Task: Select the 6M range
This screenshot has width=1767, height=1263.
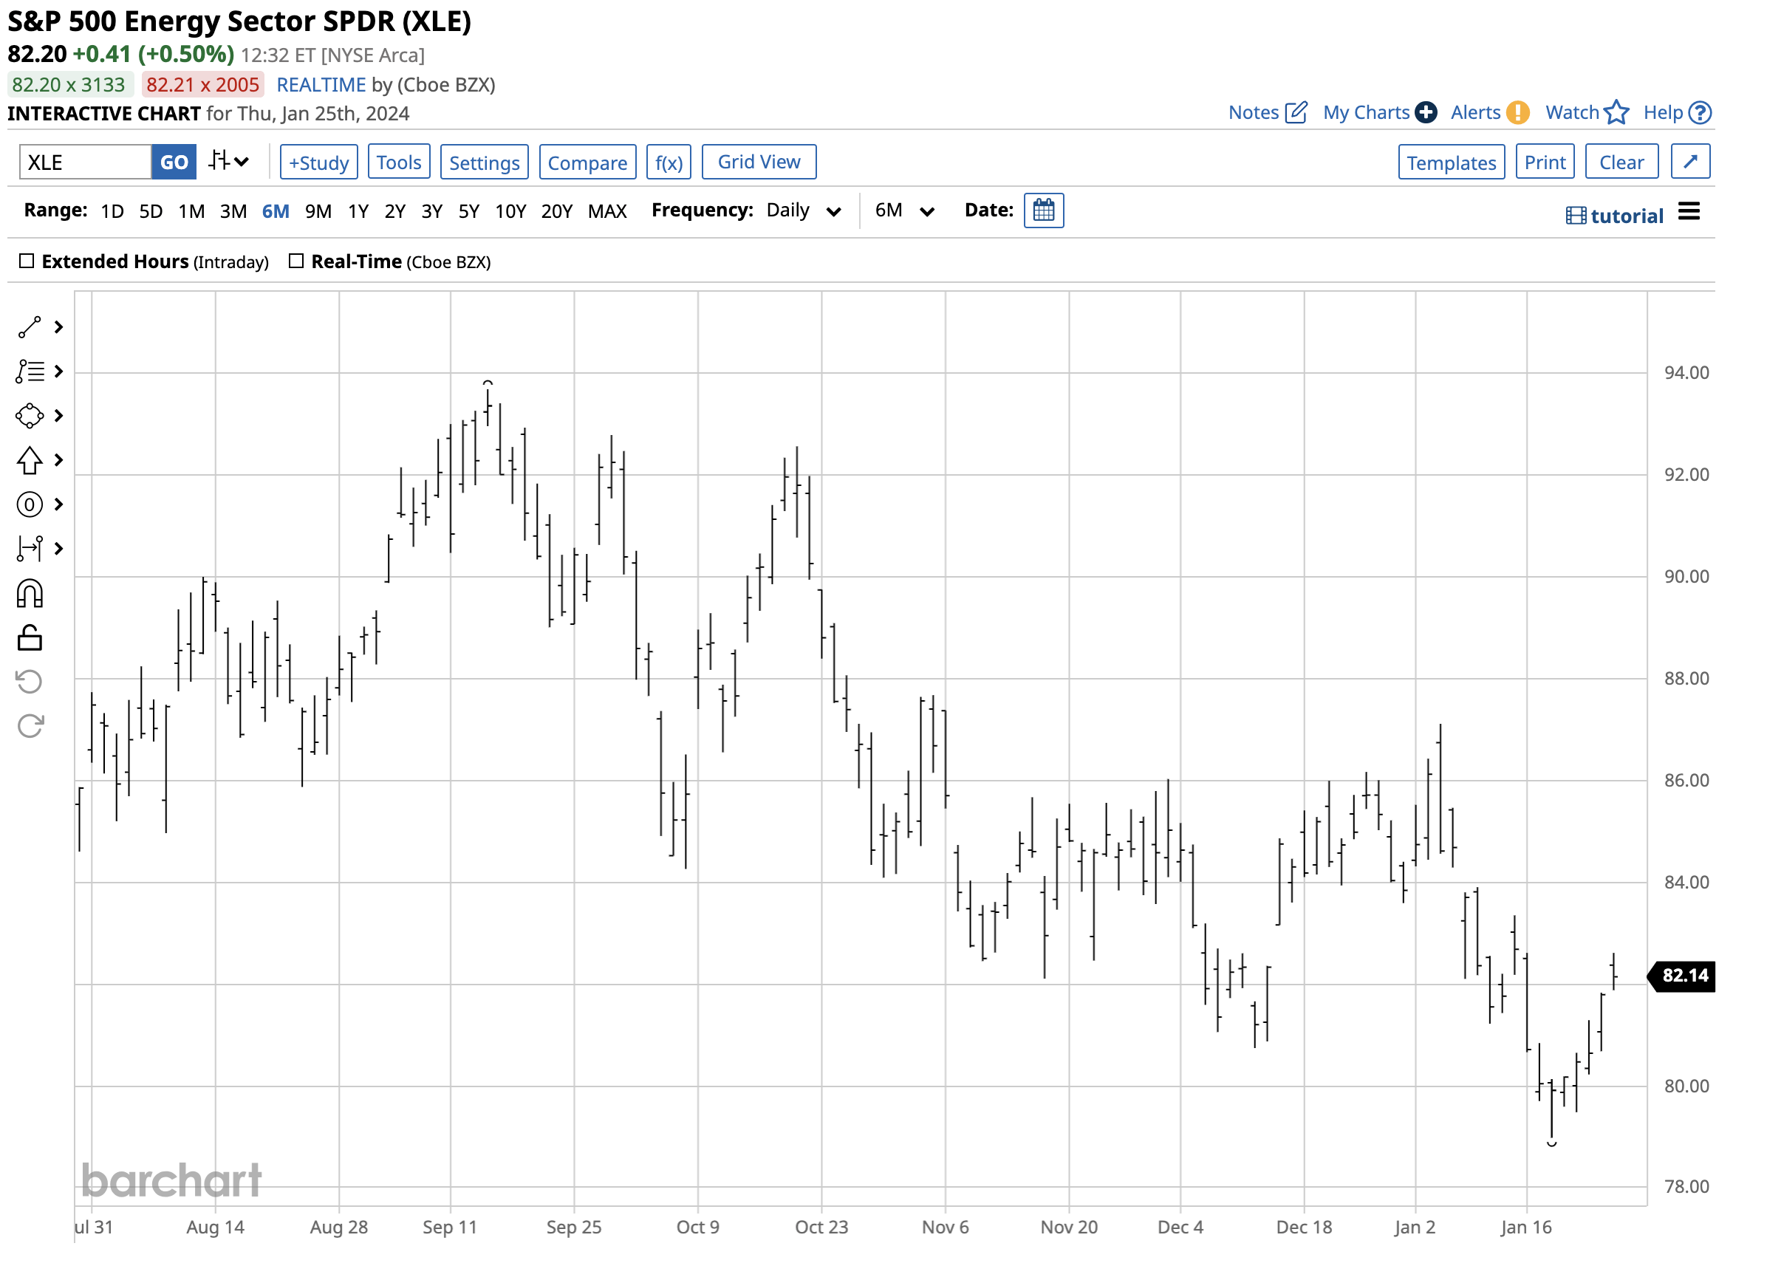Action: (276, 210)
